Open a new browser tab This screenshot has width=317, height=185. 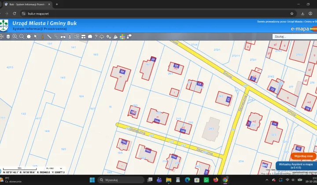tap(57, 4)
